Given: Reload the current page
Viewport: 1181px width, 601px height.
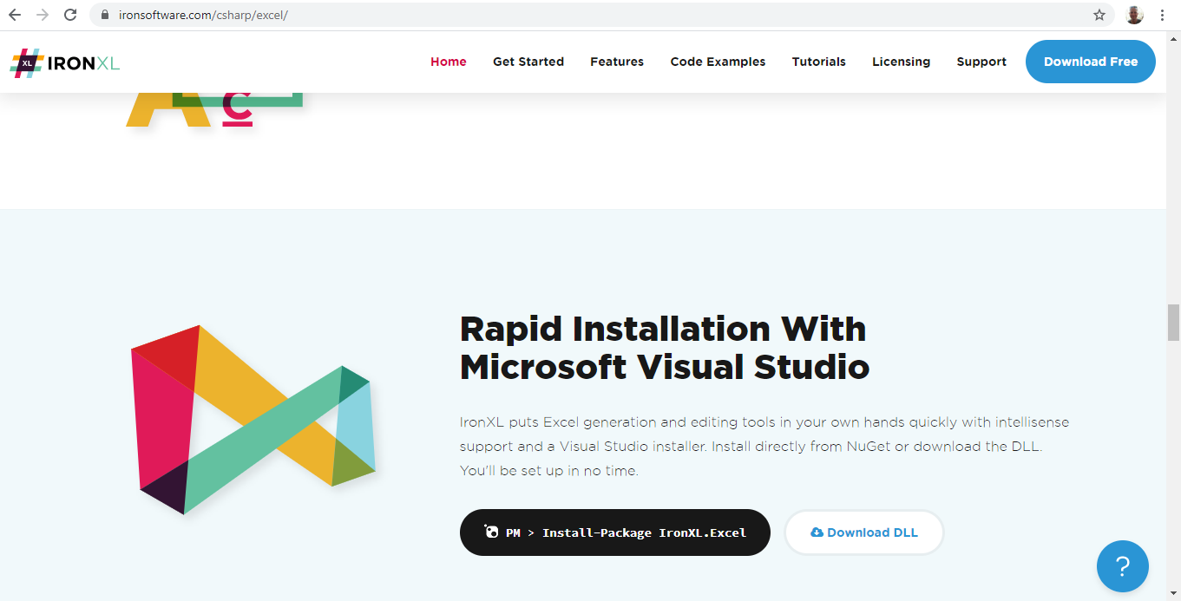Looking at the screenshot, I should tap(71, 15).
